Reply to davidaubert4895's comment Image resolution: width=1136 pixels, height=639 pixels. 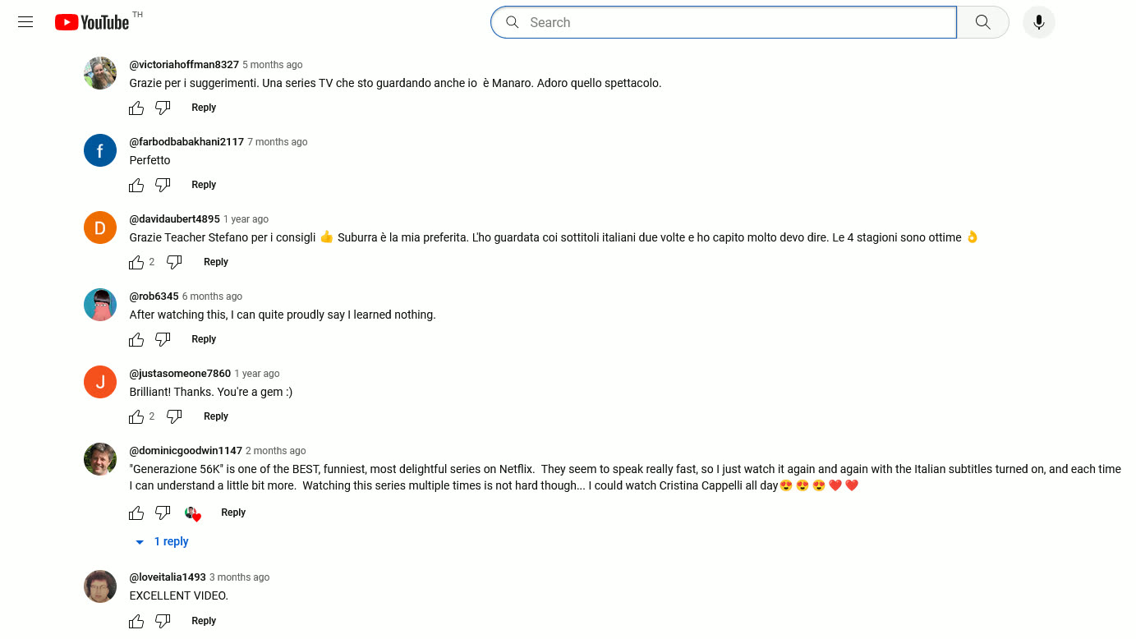click(x=216, y=262)
